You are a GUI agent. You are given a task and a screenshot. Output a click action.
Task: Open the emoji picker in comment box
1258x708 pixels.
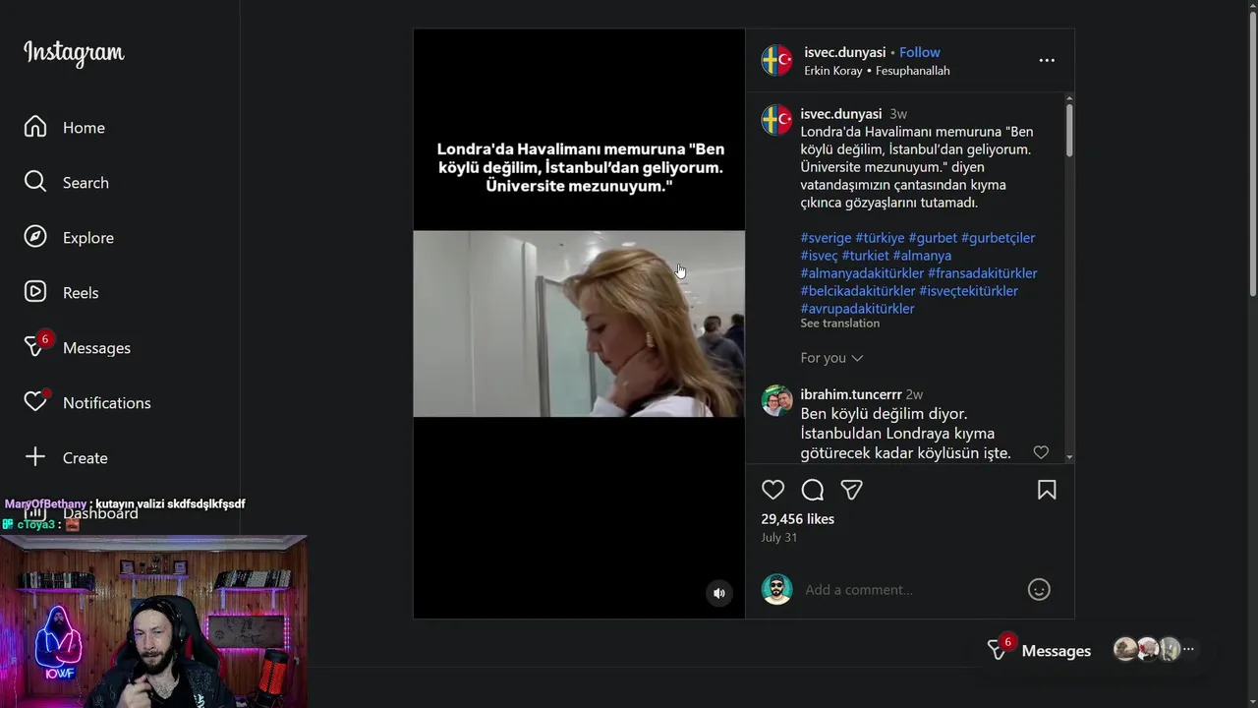click(x=1039, y=589)
